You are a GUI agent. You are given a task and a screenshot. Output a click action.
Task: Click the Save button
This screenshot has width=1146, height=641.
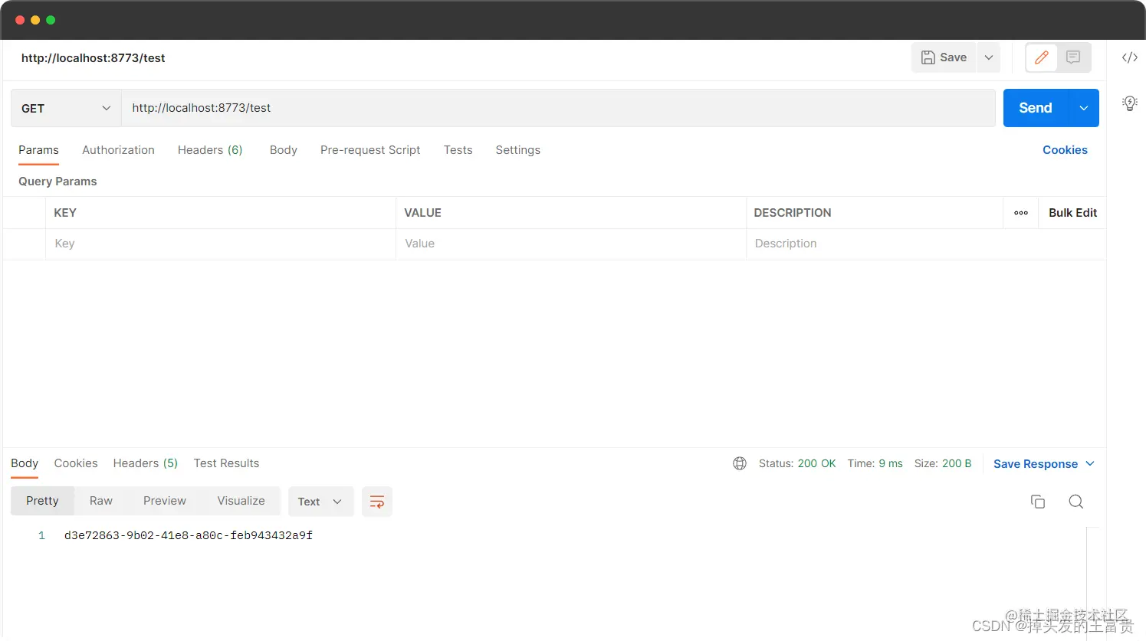pos(944,57)
